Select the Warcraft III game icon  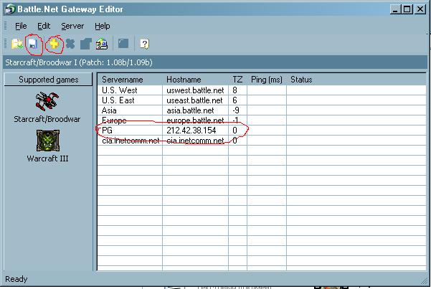[x=48, y=141]
